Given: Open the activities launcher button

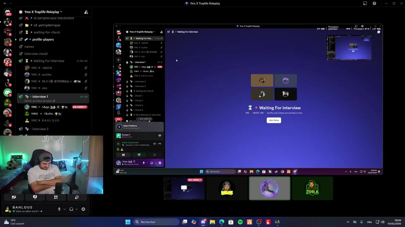Looking at the screenshot, I should [x=56, y=197].
